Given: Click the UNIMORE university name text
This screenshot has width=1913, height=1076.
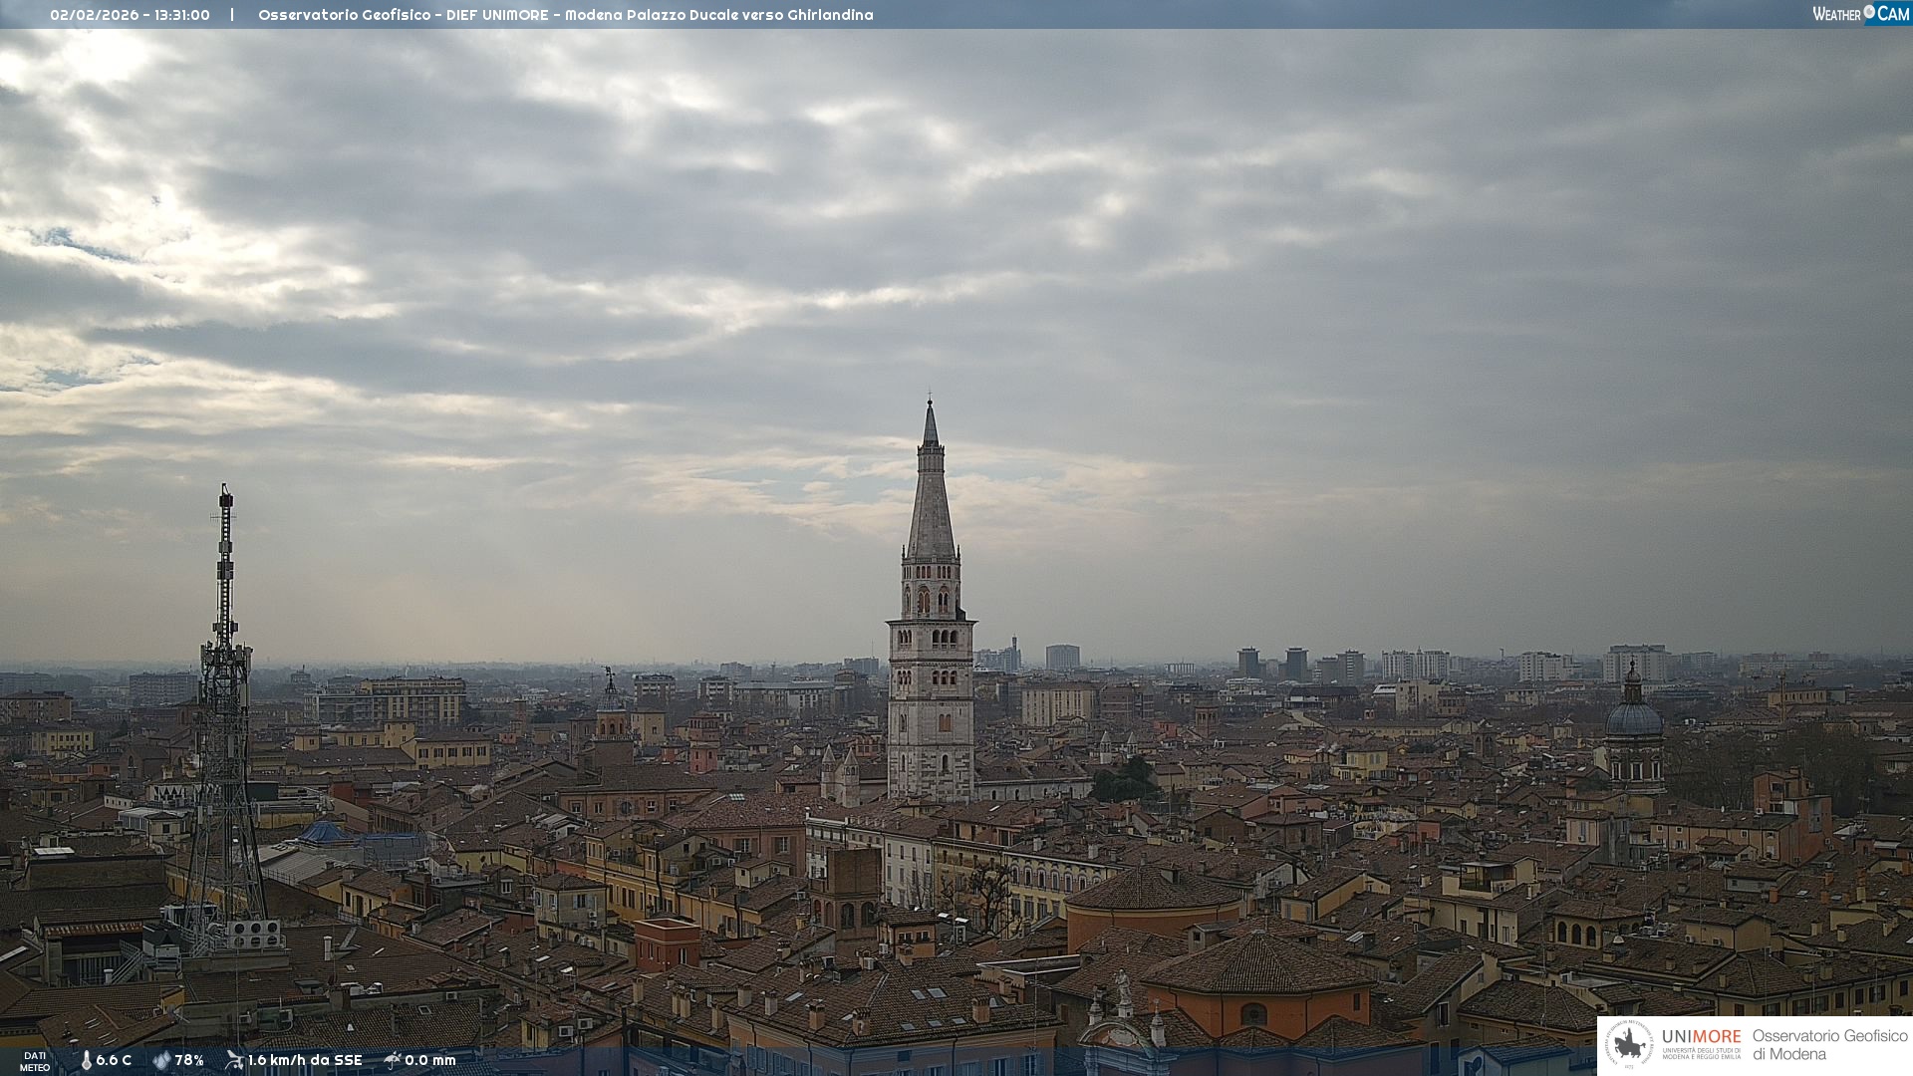Looking at the screenshot, I should pyautogui.click(x=1701, y=1037).
